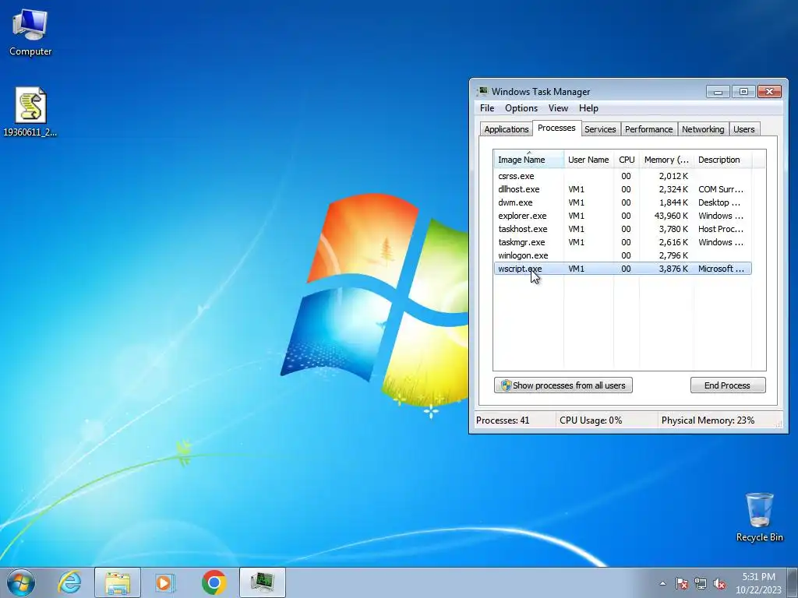
Task: Sort by Image Name column header
Action: point(529,159)
